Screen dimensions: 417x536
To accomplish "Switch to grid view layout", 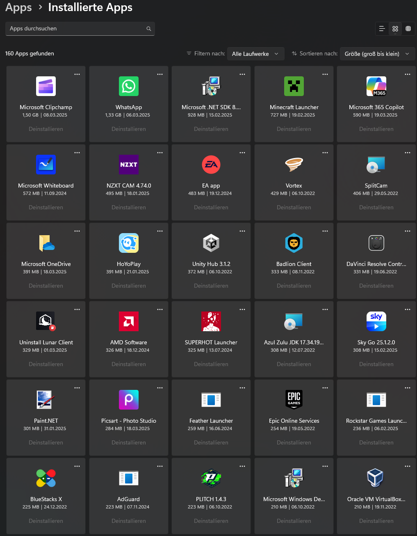I will click(x=395, y=29).
